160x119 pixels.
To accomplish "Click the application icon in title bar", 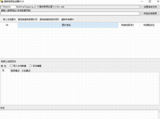I will [x=2, y=2].
